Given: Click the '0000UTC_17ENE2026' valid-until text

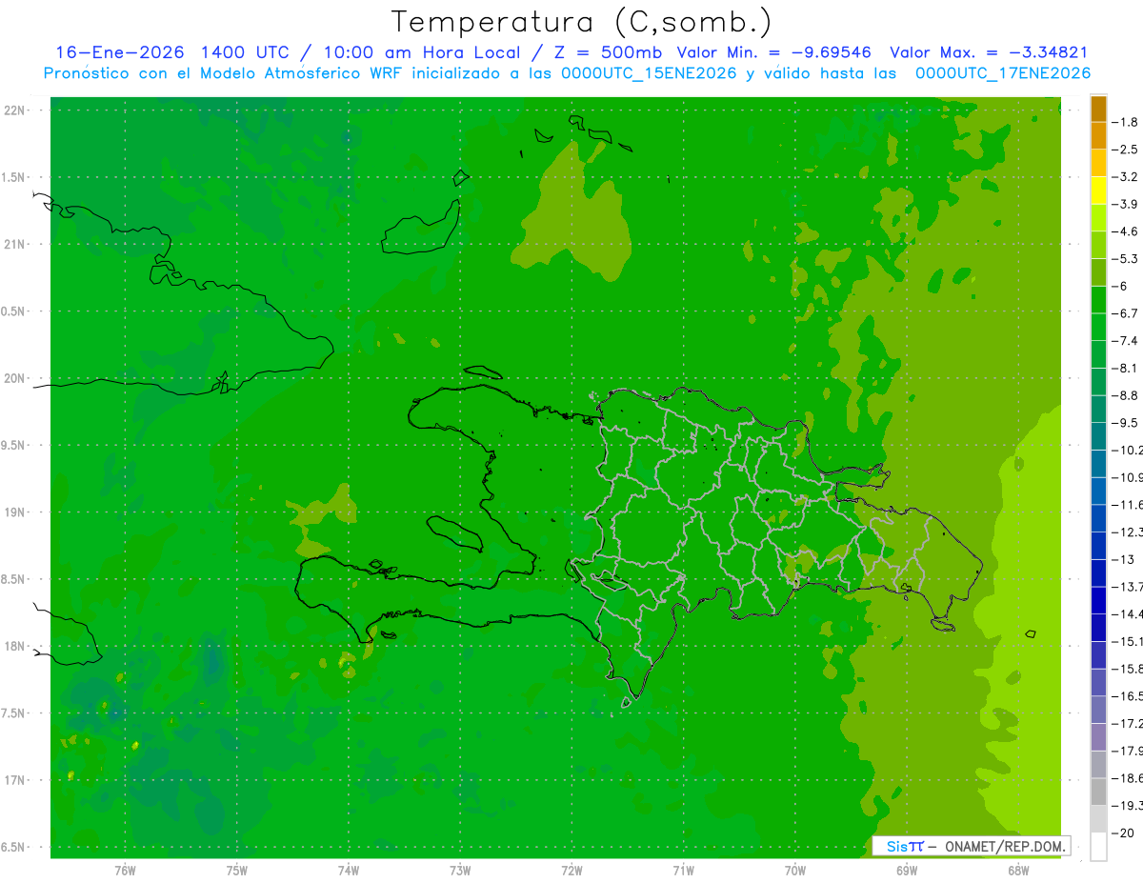Looking at the screenshot, I should 1003,73.
